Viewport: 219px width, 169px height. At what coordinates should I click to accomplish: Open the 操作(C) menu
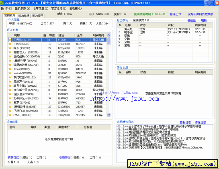(x=6, y=8)
